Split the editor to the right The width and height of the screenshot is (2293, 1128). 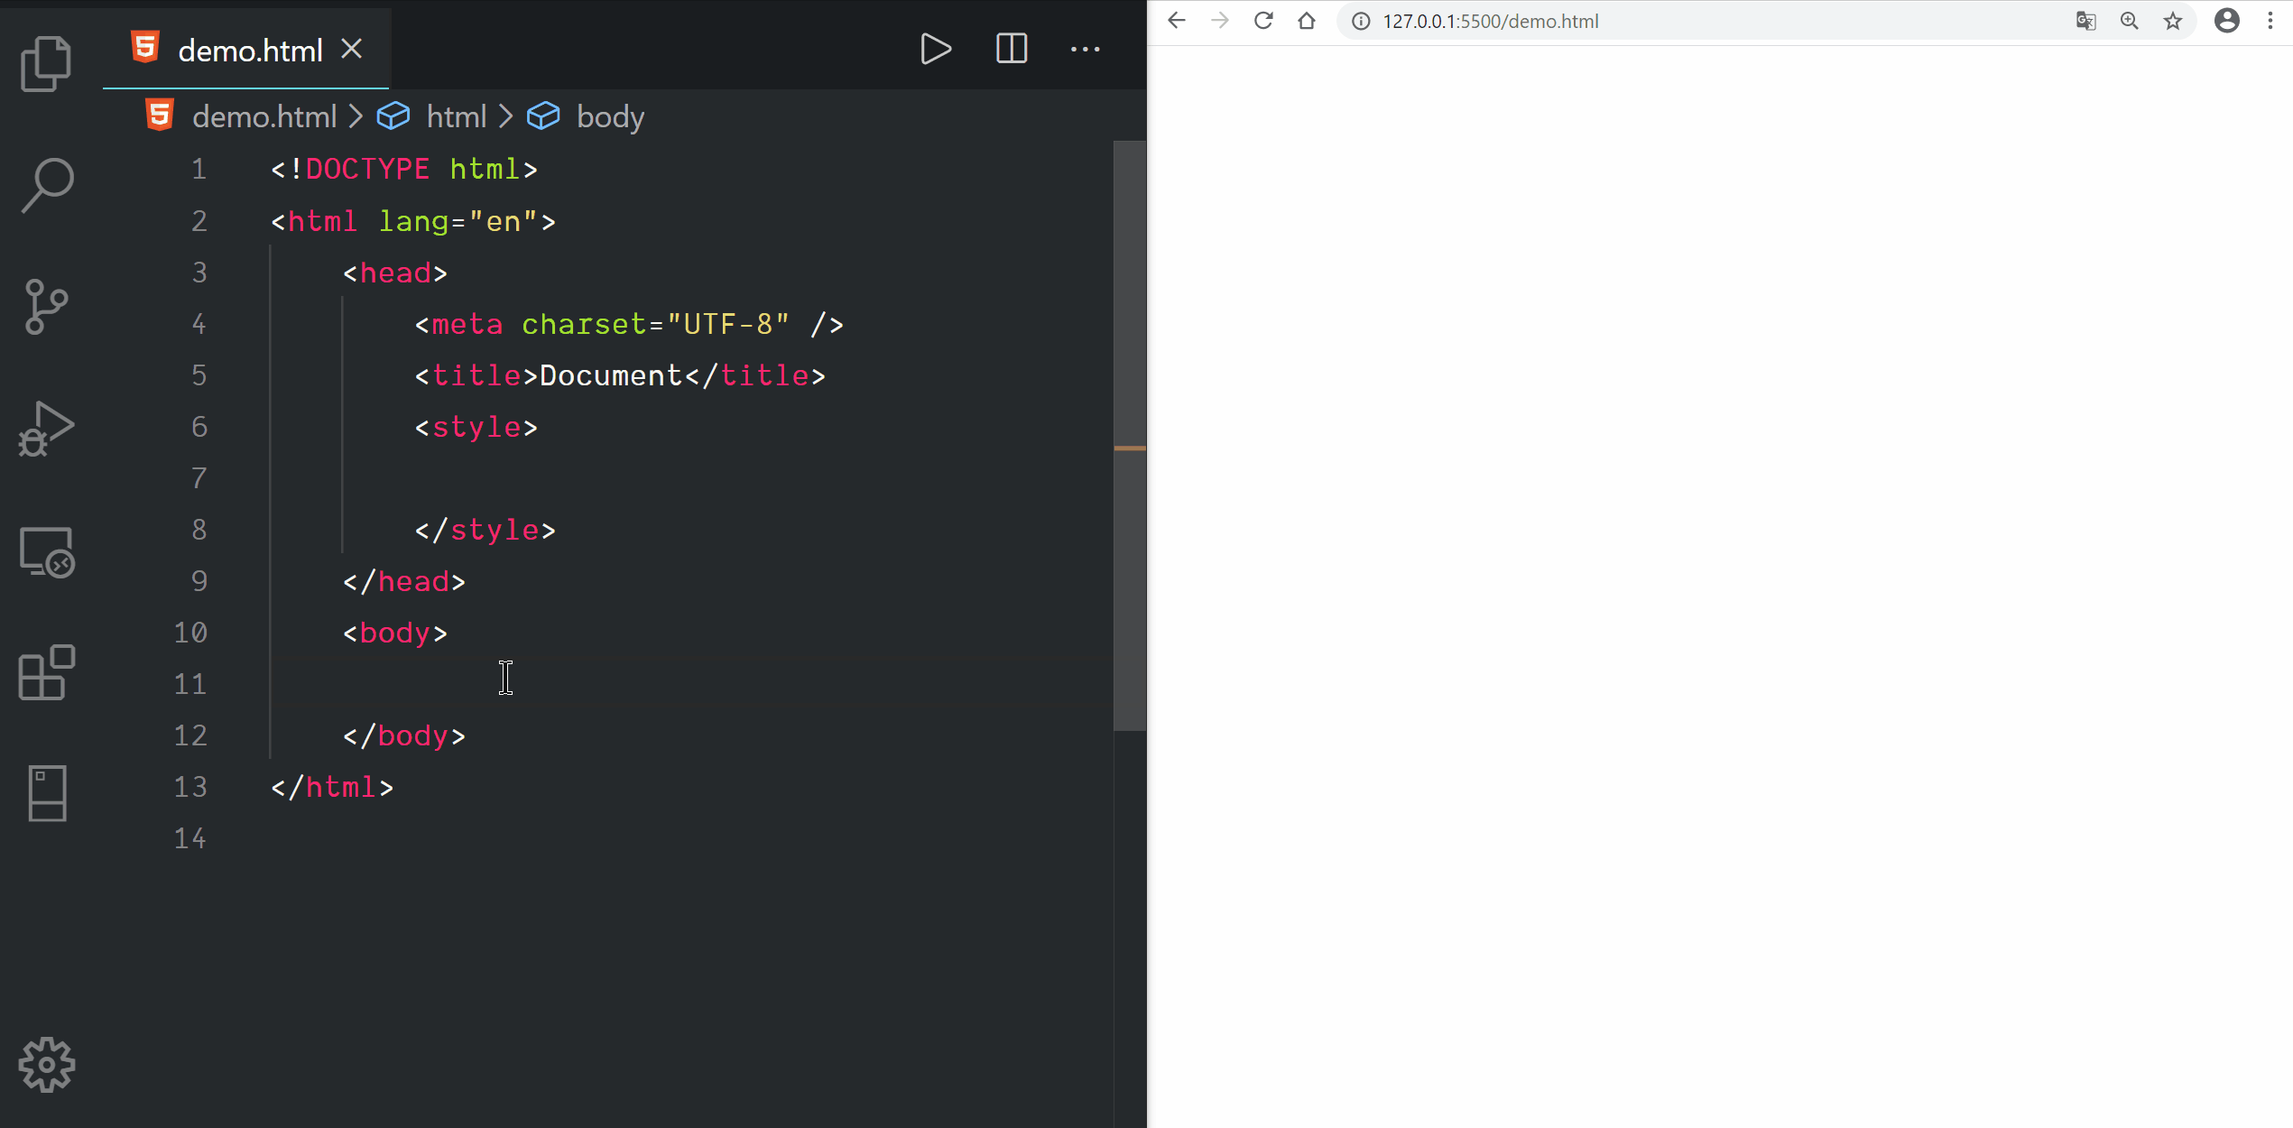click(x=1011, y=49)
